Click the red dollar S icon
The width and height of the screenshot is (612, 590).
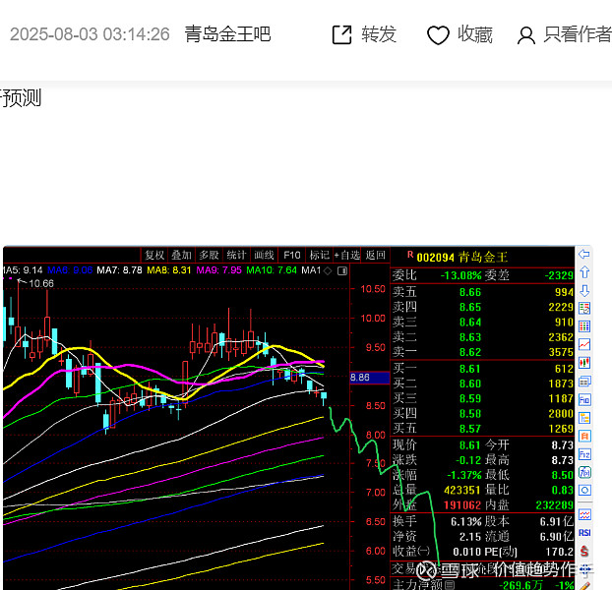[x=584, y=551]
